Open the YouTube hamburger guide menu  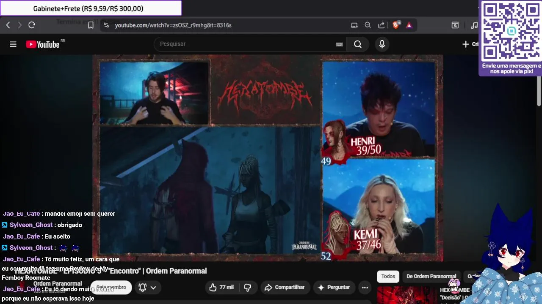tap(13, 44)
